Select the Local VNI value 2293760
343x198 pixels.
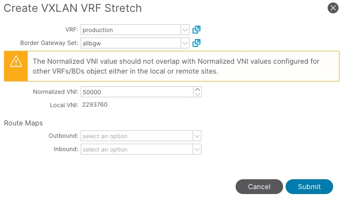pos(95,105)
